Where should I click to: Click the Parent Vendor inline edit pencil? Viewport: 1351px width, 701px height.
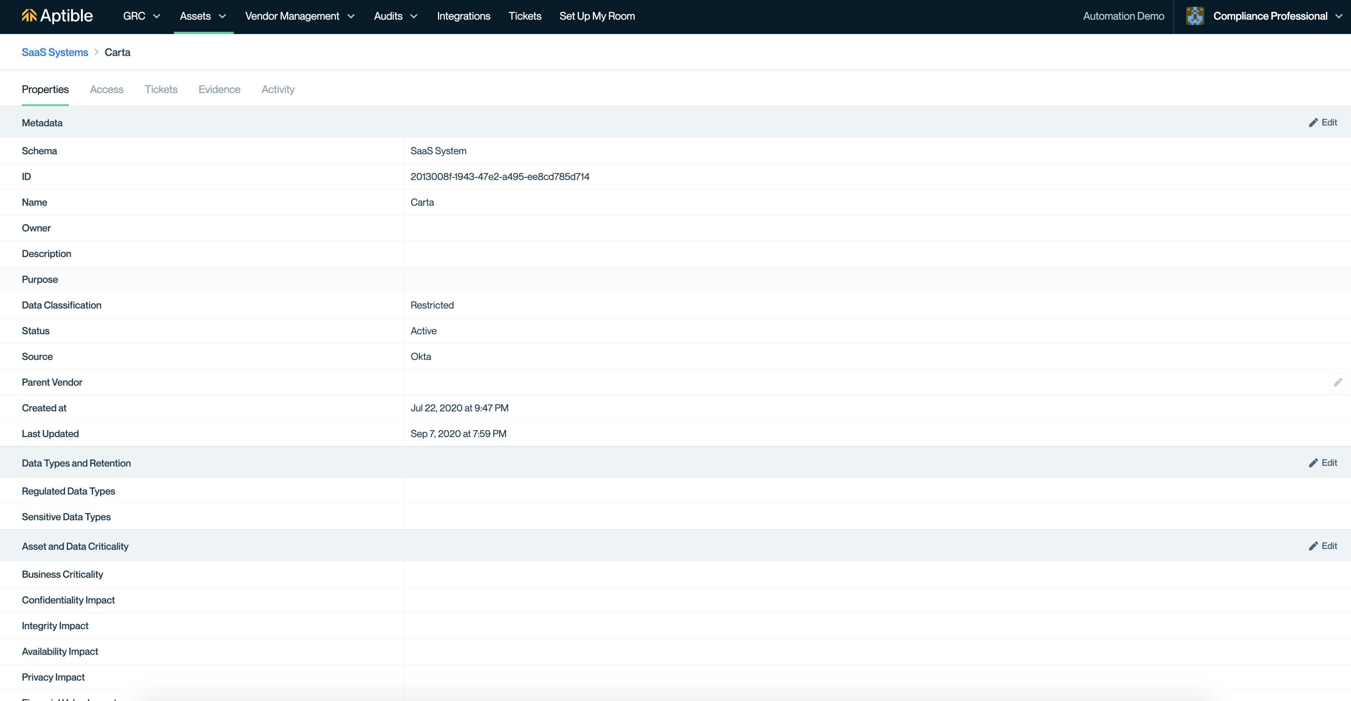coord(1337,382)
